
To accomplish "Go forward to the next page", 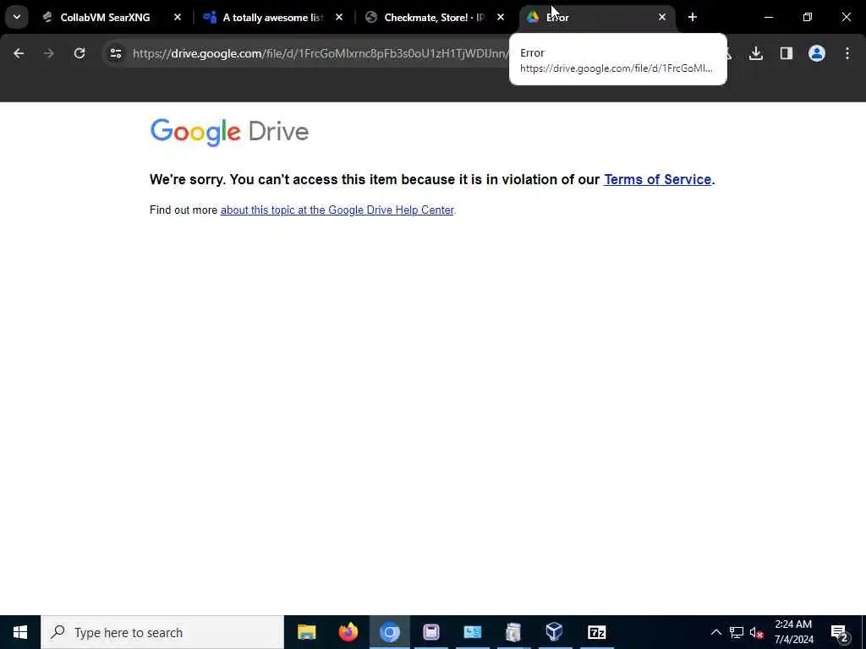I will pyautogui.click(x=49, y=53).
